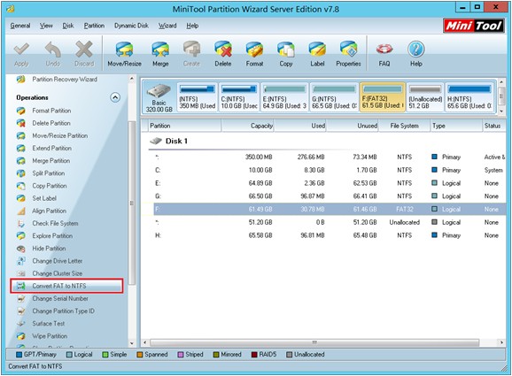Image resolution: width=512 pixels, height=376 pixels.
Task: Select the Basic 320.00 GB disk thumbnail
Action: [x=159, y=98]
